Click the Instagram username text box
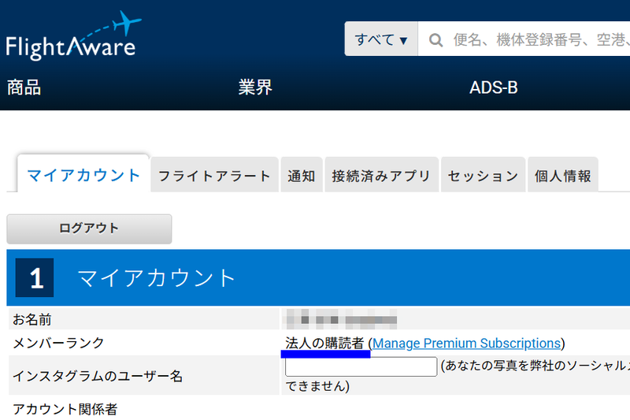The width and height of the screenshot is (630, 420). point(361,366)
